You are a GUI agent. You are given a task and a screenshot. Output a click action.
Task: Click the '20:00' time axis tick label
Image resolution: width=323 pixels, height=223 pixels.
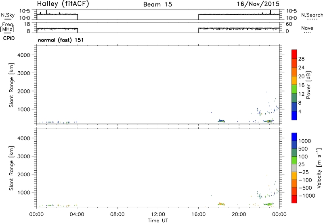click(239, 214)
